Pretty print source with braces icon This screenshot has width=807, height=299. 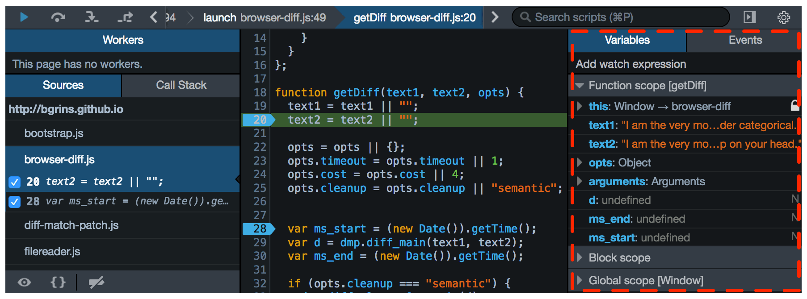click(x=58, y=282)
